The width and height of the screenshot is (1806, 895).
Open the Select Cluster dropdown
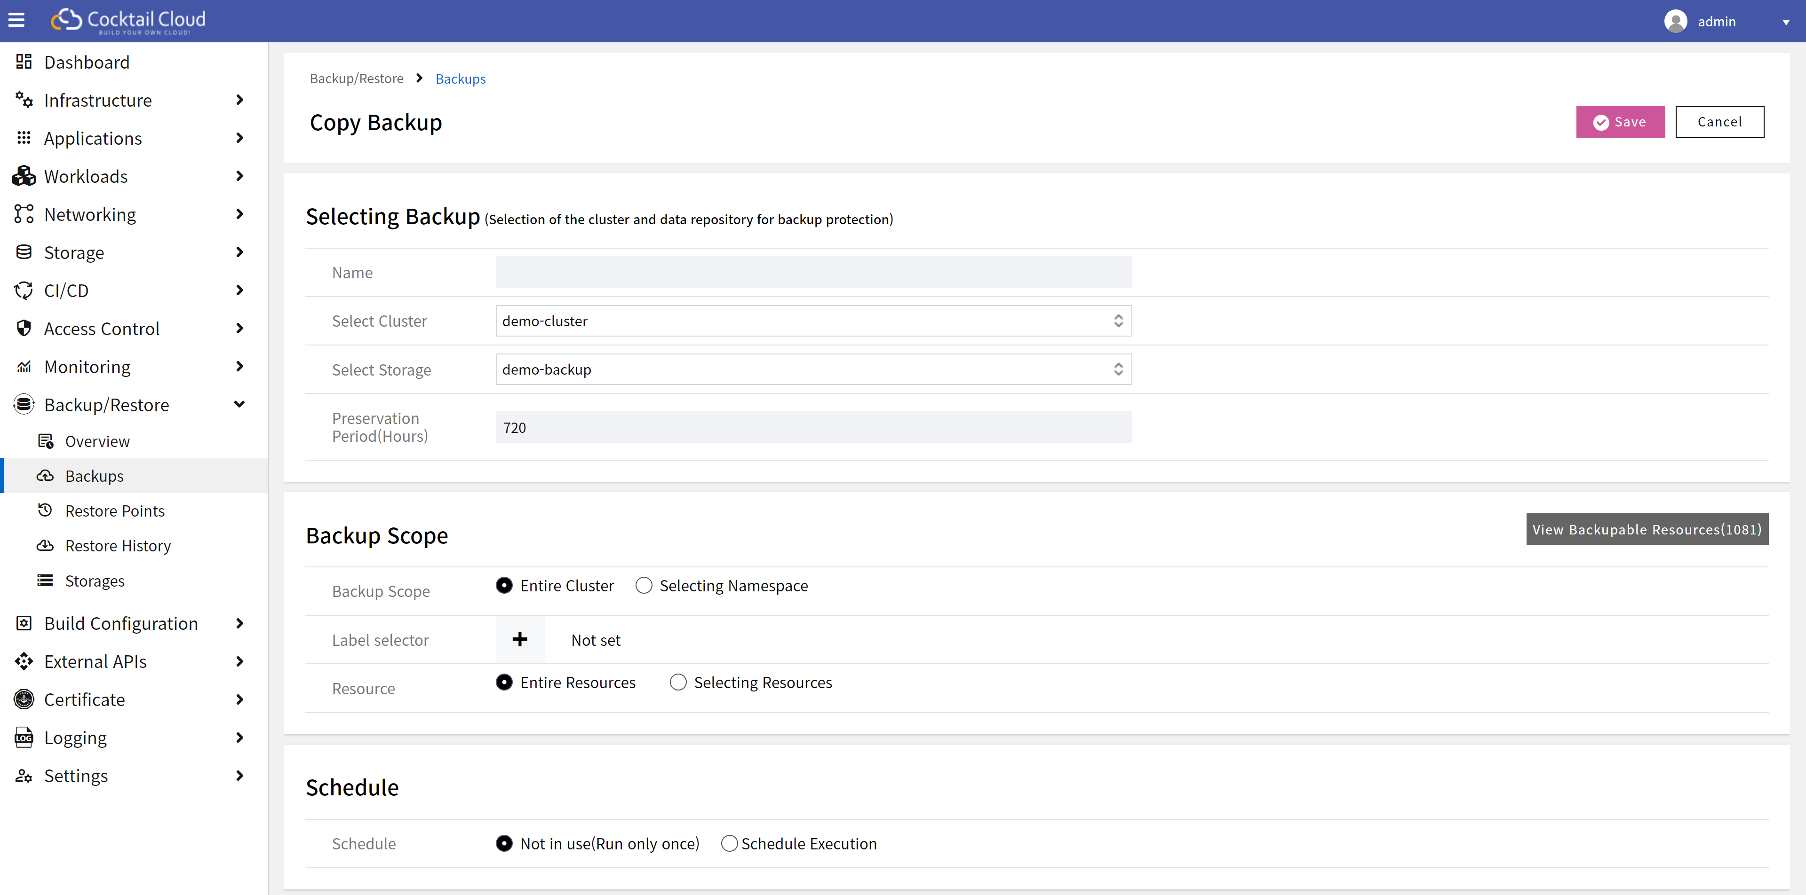click(x=813, y=321)
